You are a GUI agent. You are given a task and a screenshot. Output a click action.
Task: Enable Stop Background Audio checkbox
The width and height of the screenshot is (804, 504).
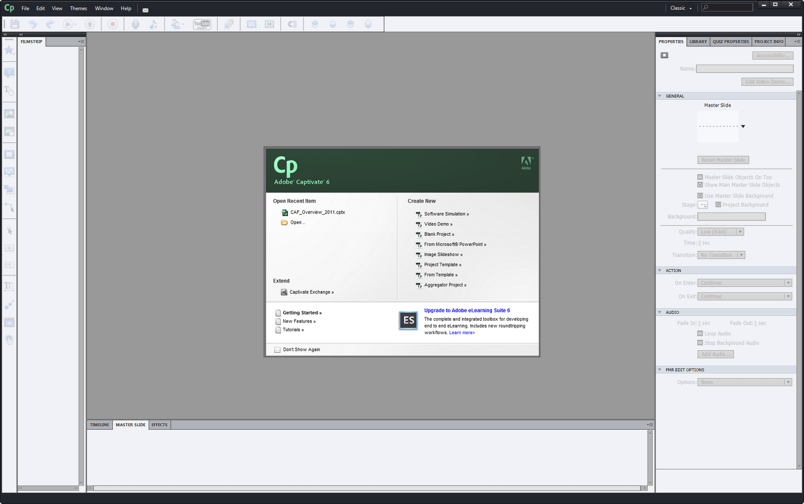pos(700,343)
